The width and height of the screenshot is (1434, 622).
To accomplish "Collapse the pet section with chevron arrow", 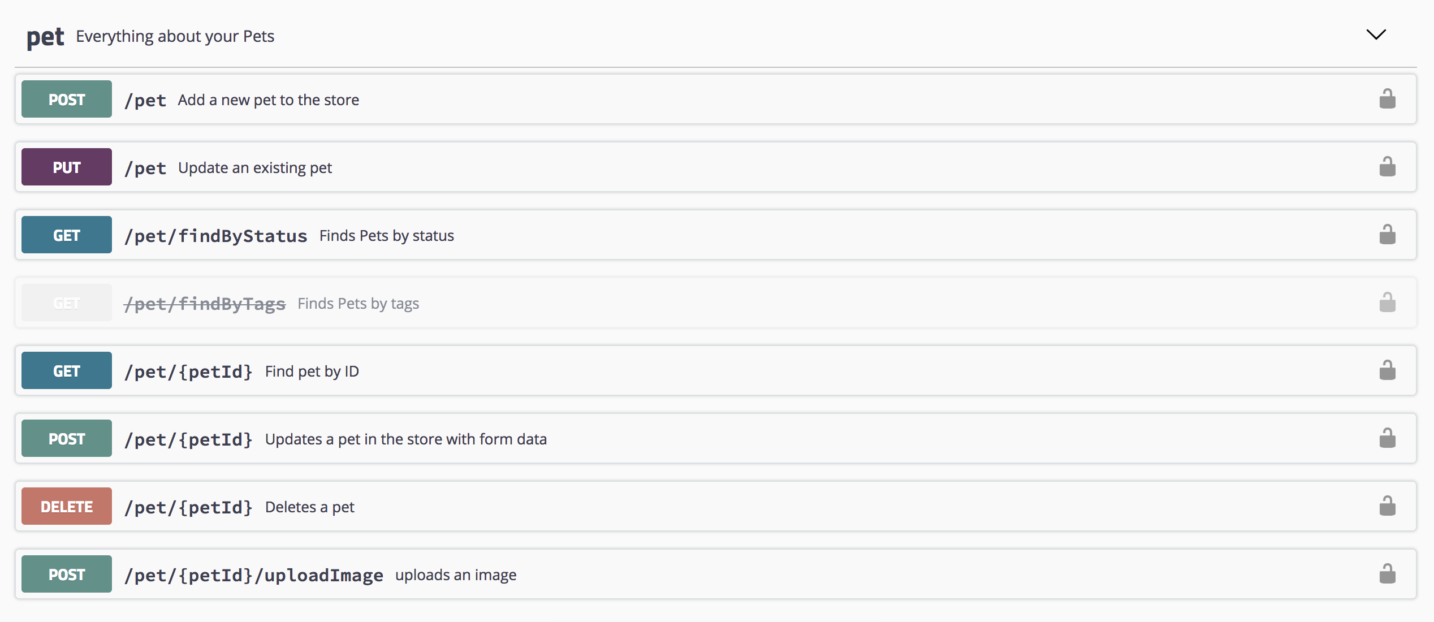I will point(1376,34).
